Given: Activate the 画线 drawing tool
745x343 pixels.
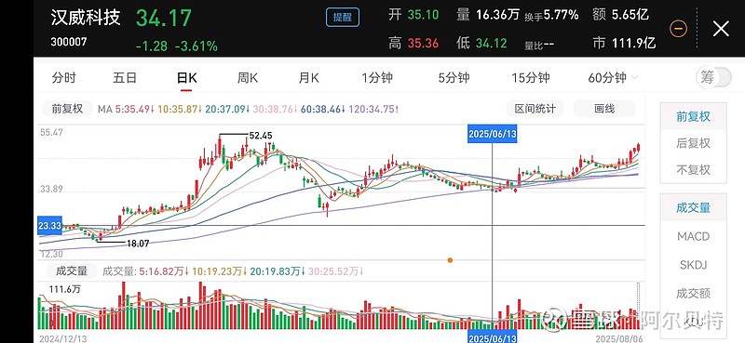Looking at the screenshot, I should (x=604, y=109).
